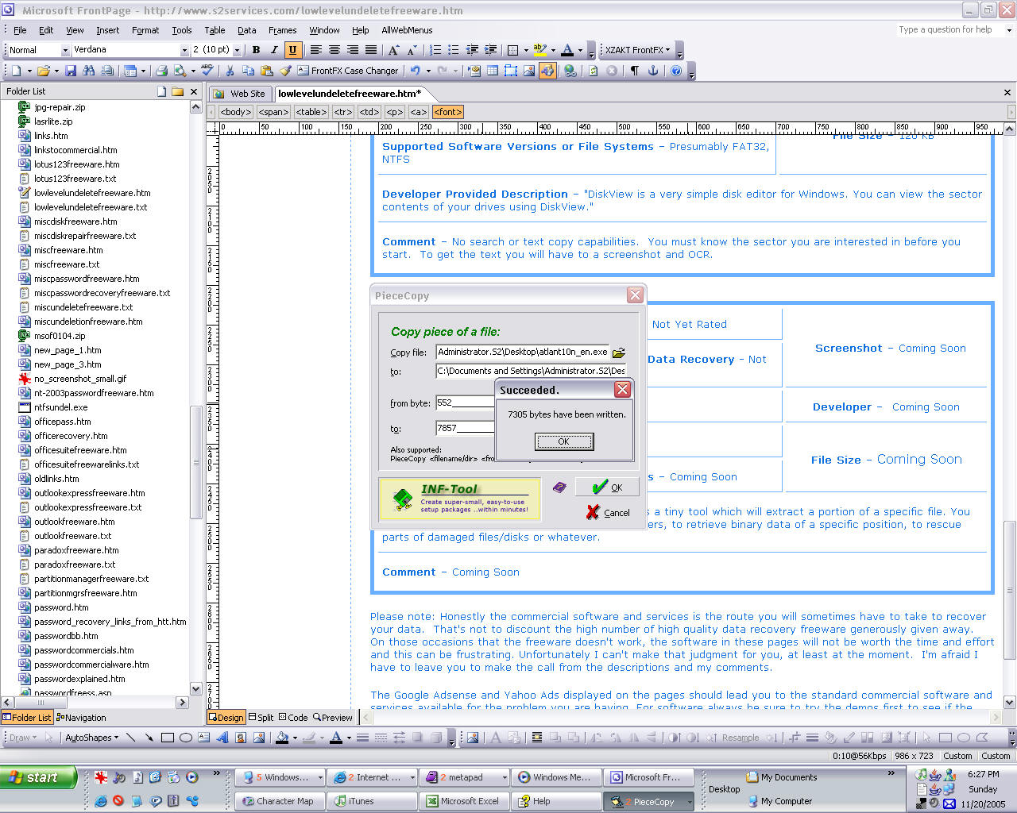Click the Insert Table icon
The image size is (1017, 813).
click(x=492, y=71)
